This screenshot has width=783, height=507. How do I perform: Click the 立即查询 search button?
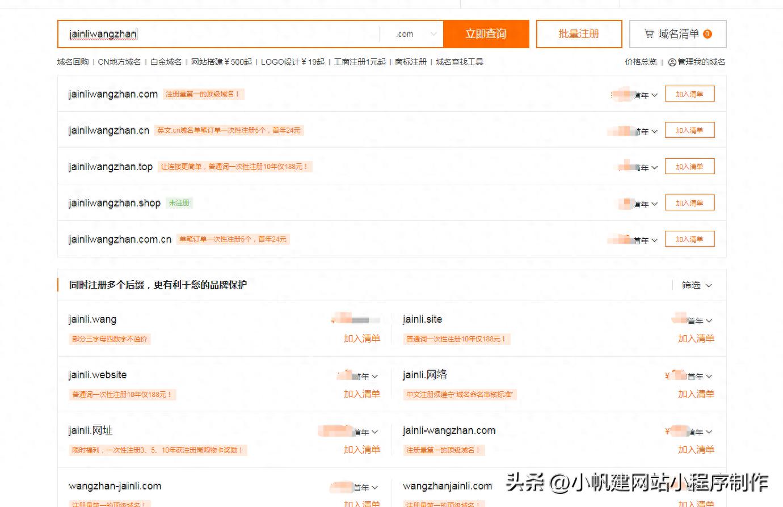486,34
